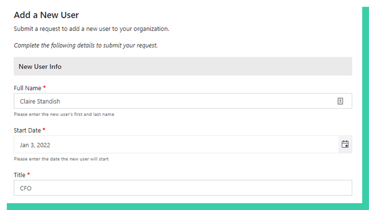Click the red asterisk beside Full Name
369x210 pixels.
(x=44, y=87)
